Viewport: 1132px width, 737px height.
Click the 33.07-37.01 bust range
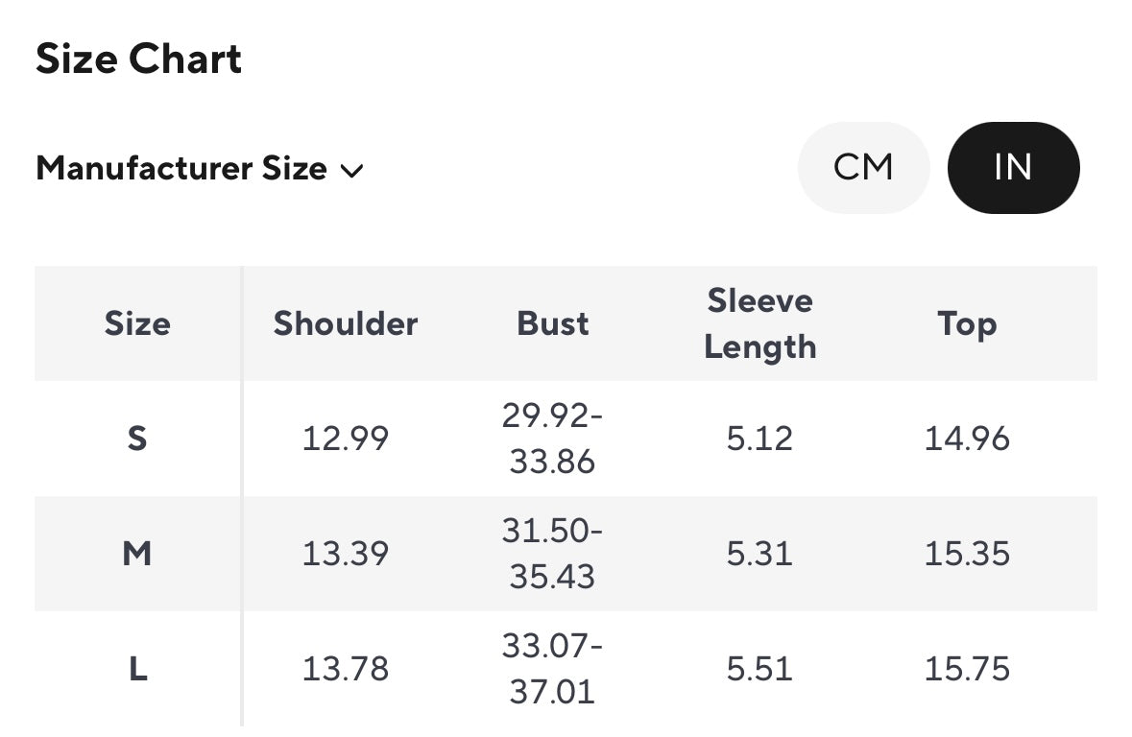[553, 669]
